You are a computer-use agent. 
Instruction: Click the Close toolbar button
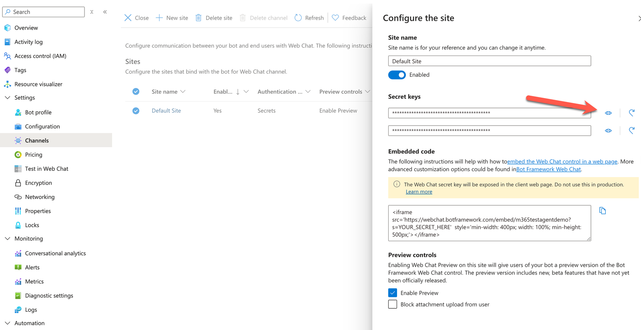(136, 18)
